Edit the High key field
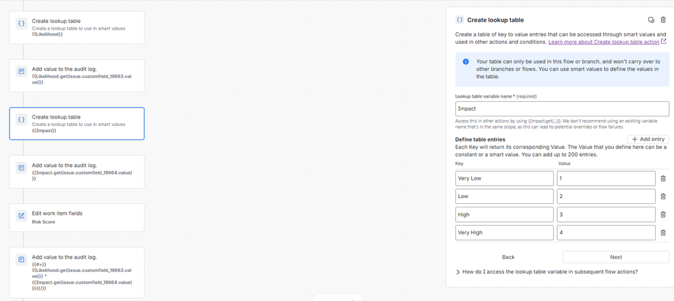 pos(504,214)
